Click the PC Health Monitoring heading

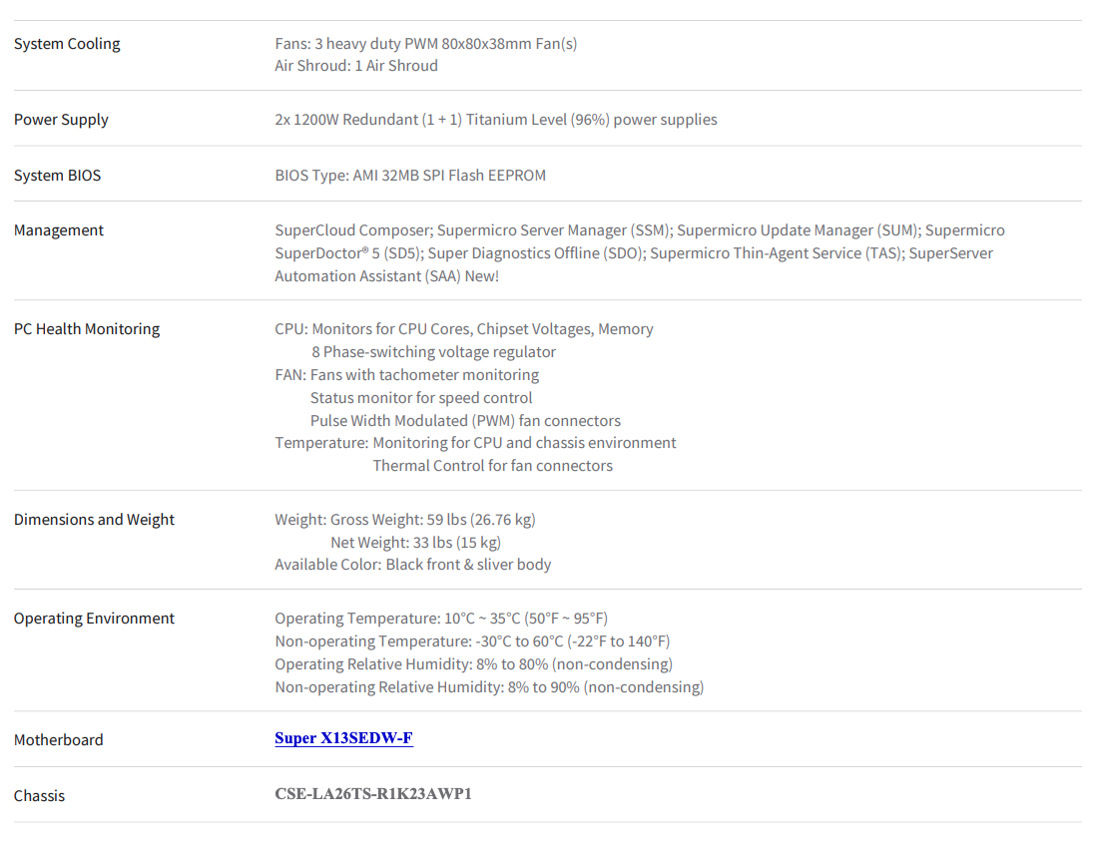tap(87, 329)
